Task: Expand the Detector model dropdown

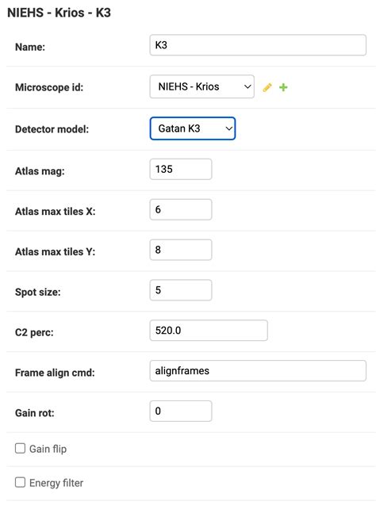Action: [193, 128]
